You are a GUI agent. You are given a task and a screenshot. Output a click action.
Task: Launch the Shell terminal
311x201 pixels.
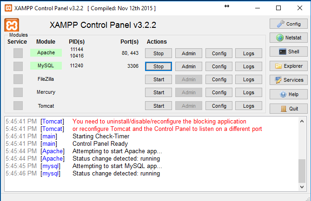(x=288, y=52)
